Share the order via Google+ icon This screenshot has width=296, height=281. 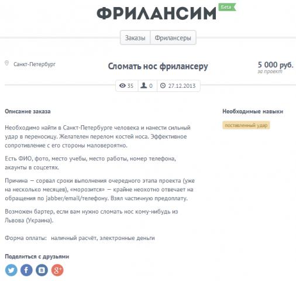[57, 270]
